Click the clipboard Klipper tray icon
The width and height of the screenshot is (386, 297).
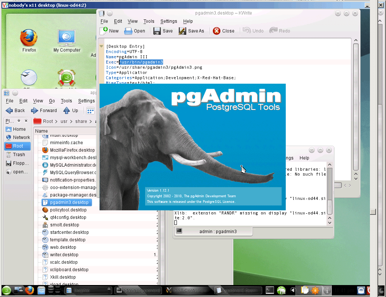pos(304,290)
